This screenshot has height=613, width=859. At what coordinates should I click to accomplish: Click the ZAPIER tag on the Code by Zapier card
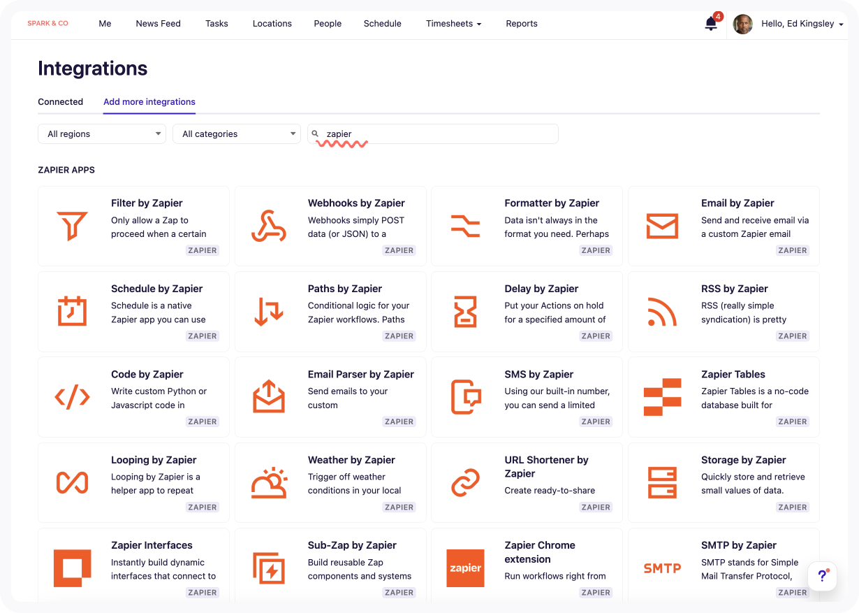[x=203, y=421]
